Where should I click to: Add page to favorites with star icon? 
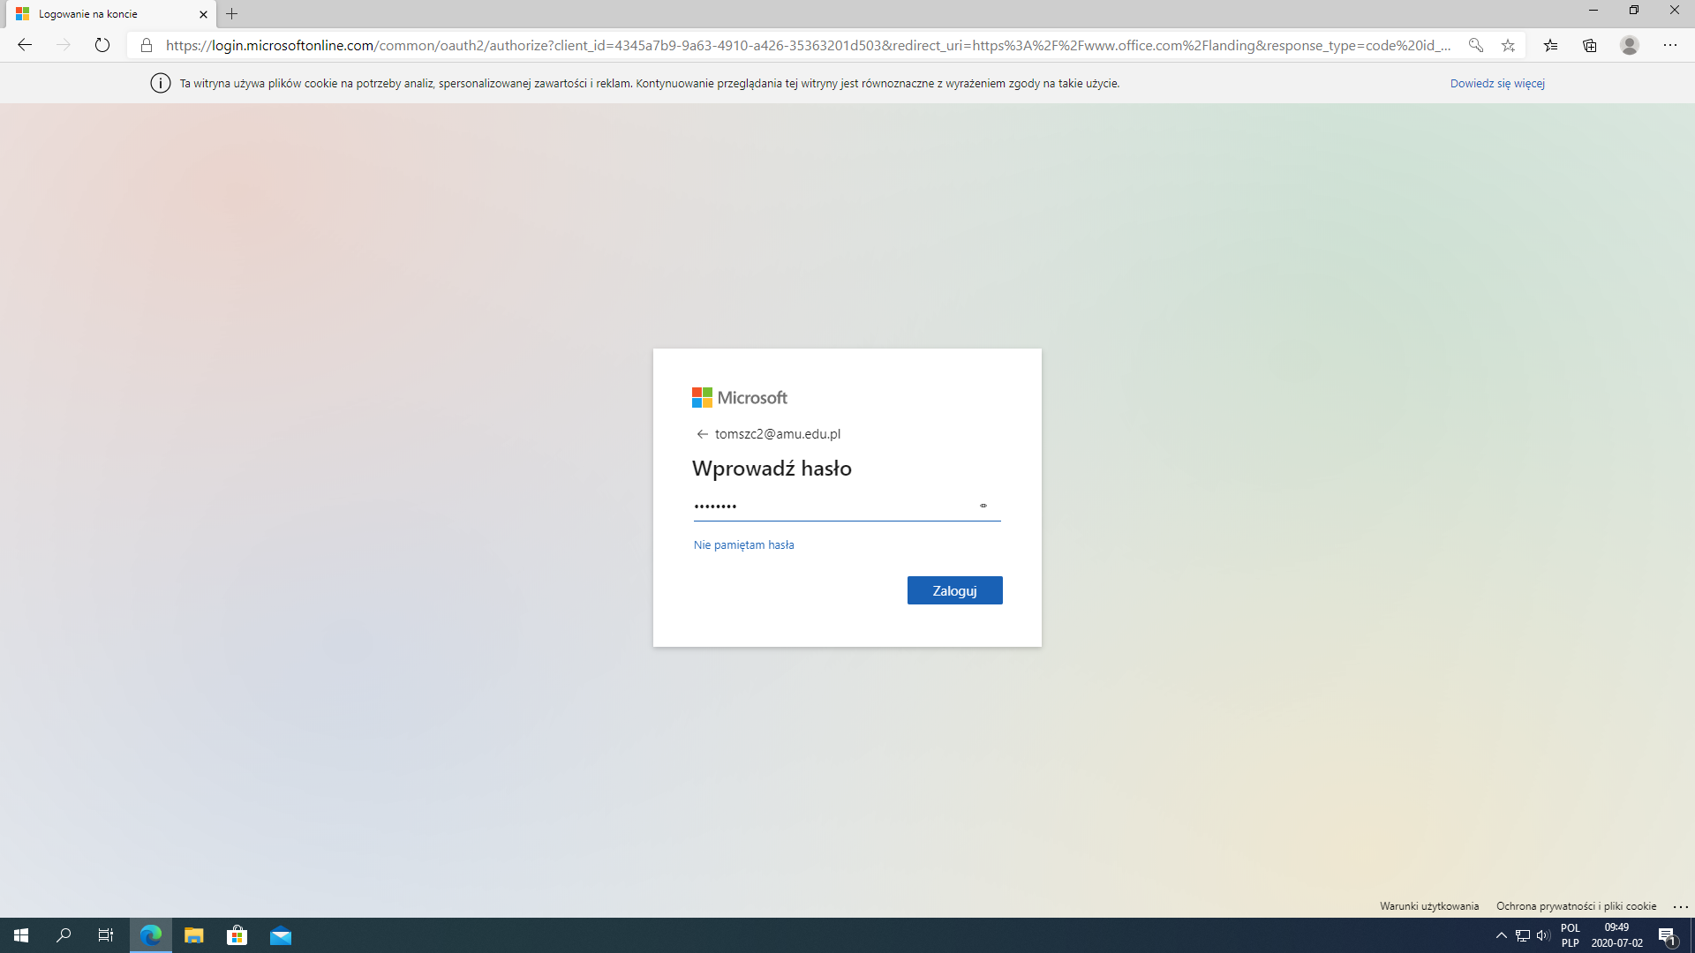1508,45
